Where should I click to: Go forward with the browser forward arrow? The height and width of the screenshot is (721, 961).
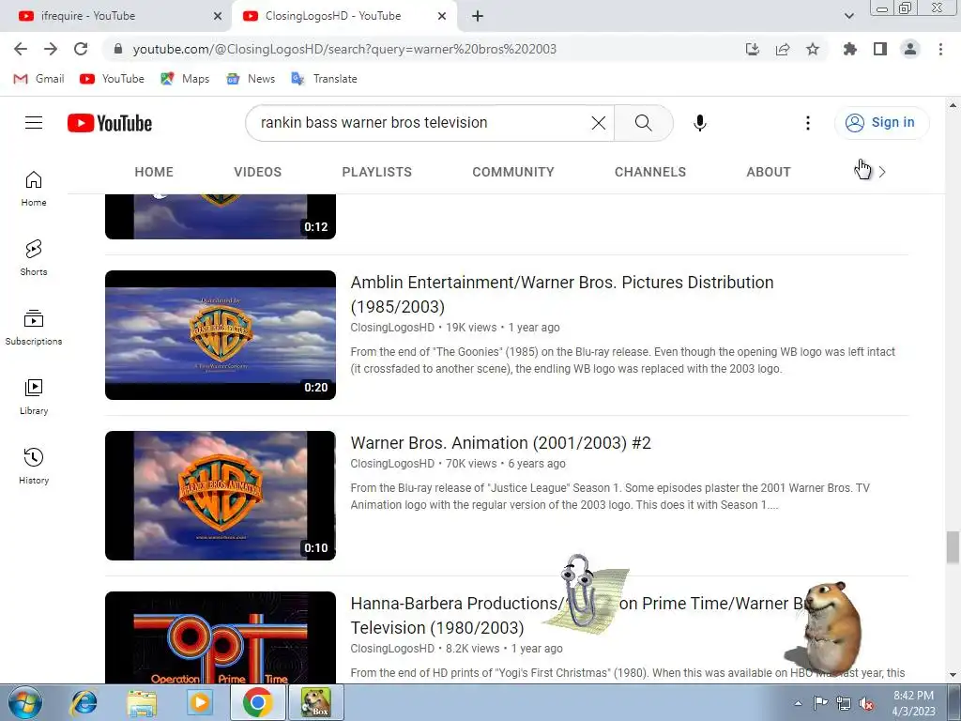click(51, 49)
